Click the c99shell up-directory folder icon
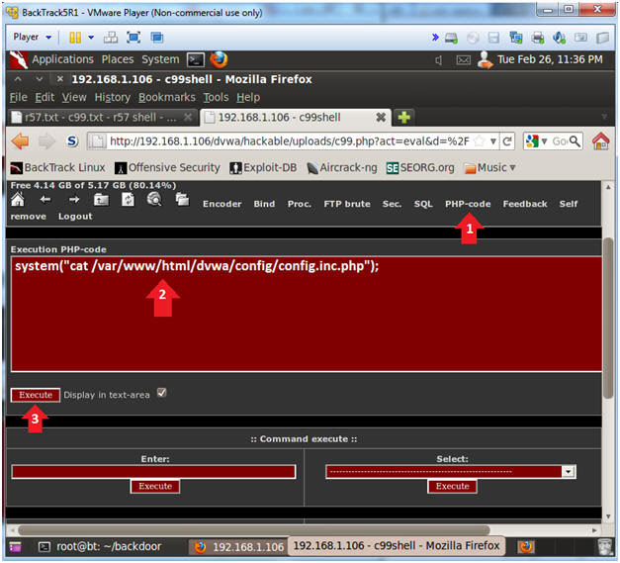The height and width of the screenshot is (563, 620). [x=101, y=200]
